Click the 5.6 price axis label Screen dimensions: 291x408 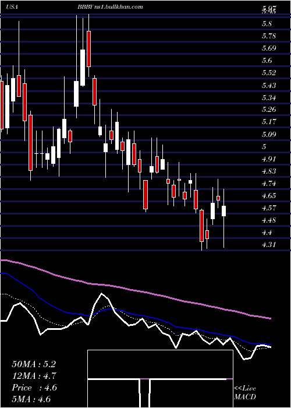tap(267, 61)
